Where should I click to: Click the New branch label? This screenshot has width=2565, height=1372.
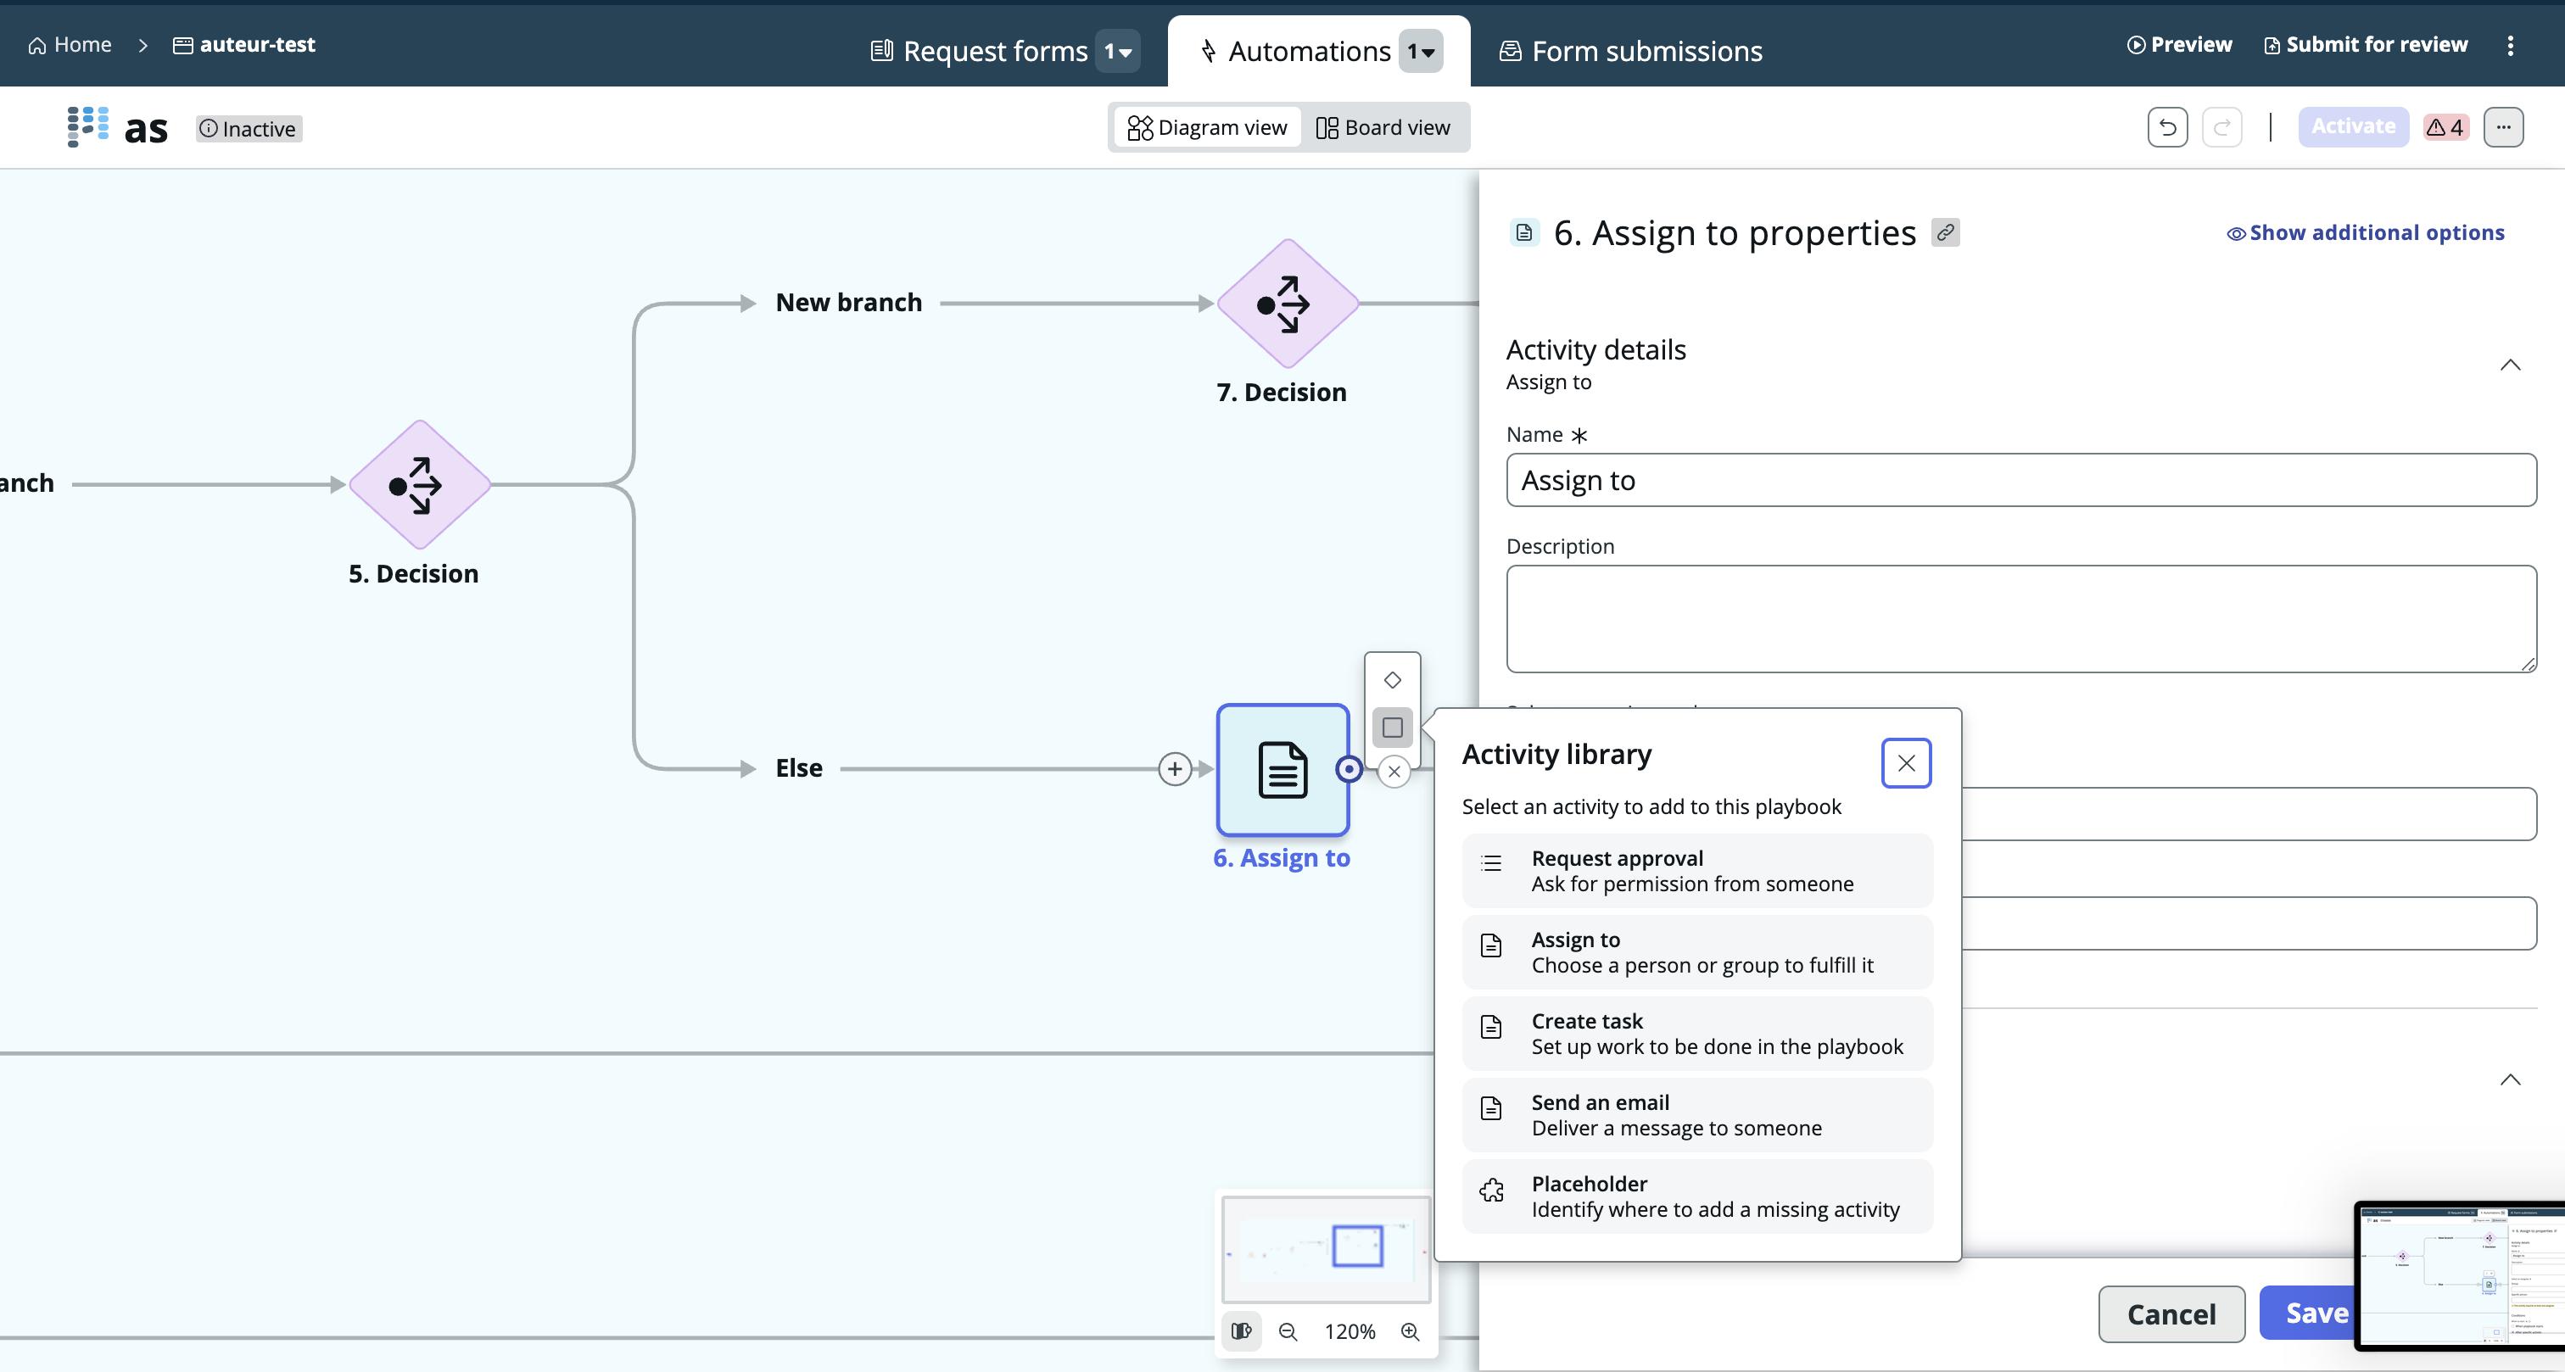tap(848, 303)
